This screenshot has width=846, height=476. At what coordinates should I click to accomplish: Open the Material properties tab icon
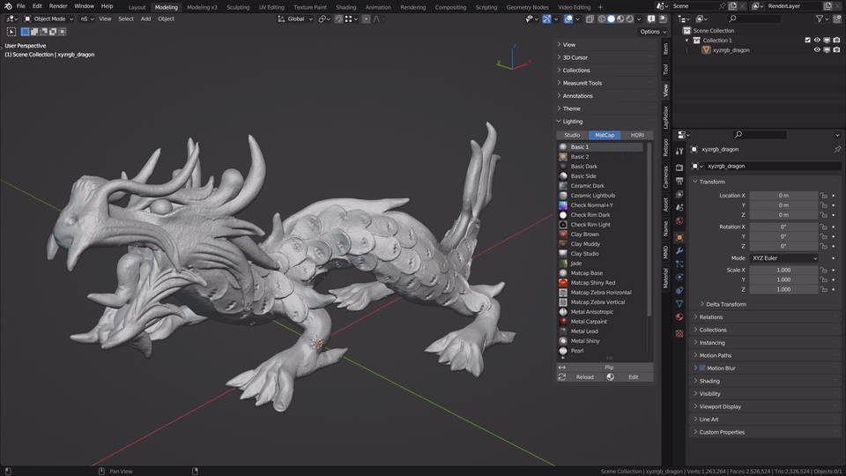click(679, 316)
